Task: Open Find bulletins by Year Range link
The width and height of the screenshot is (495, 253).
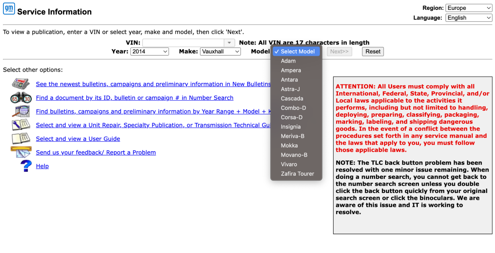Action: (x=153, y=111)
